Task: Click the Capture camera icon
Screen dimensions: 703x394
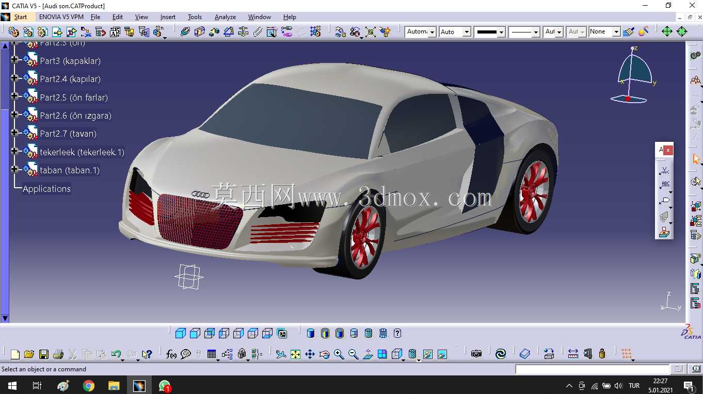Action: [476, 354]
